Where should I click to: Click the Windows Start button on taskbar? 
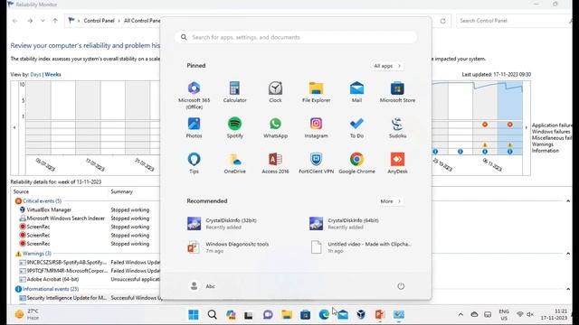point(193,314)
